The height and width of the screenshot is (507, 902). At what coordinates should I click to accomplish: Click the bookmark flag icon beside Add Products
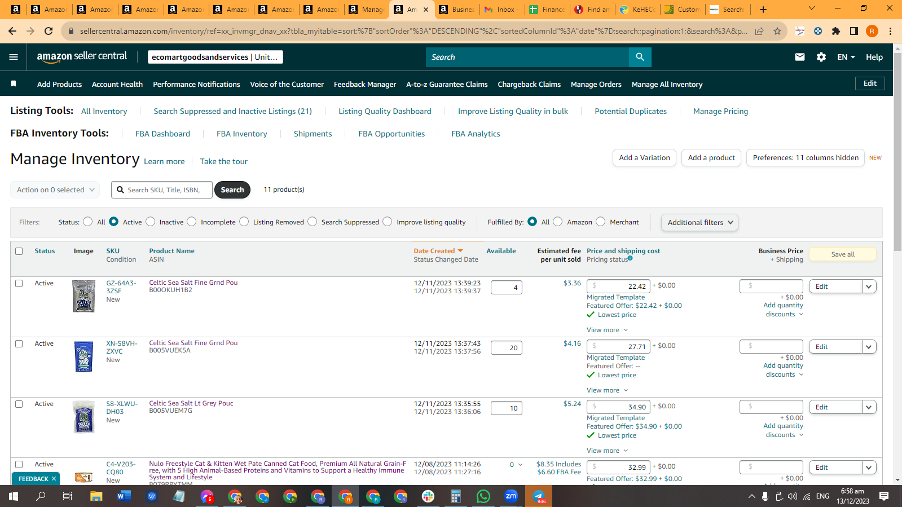coord(14,84)
